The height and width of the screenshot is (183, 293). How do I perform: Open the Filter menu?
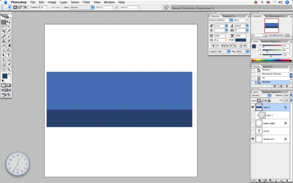pos(86,2)
